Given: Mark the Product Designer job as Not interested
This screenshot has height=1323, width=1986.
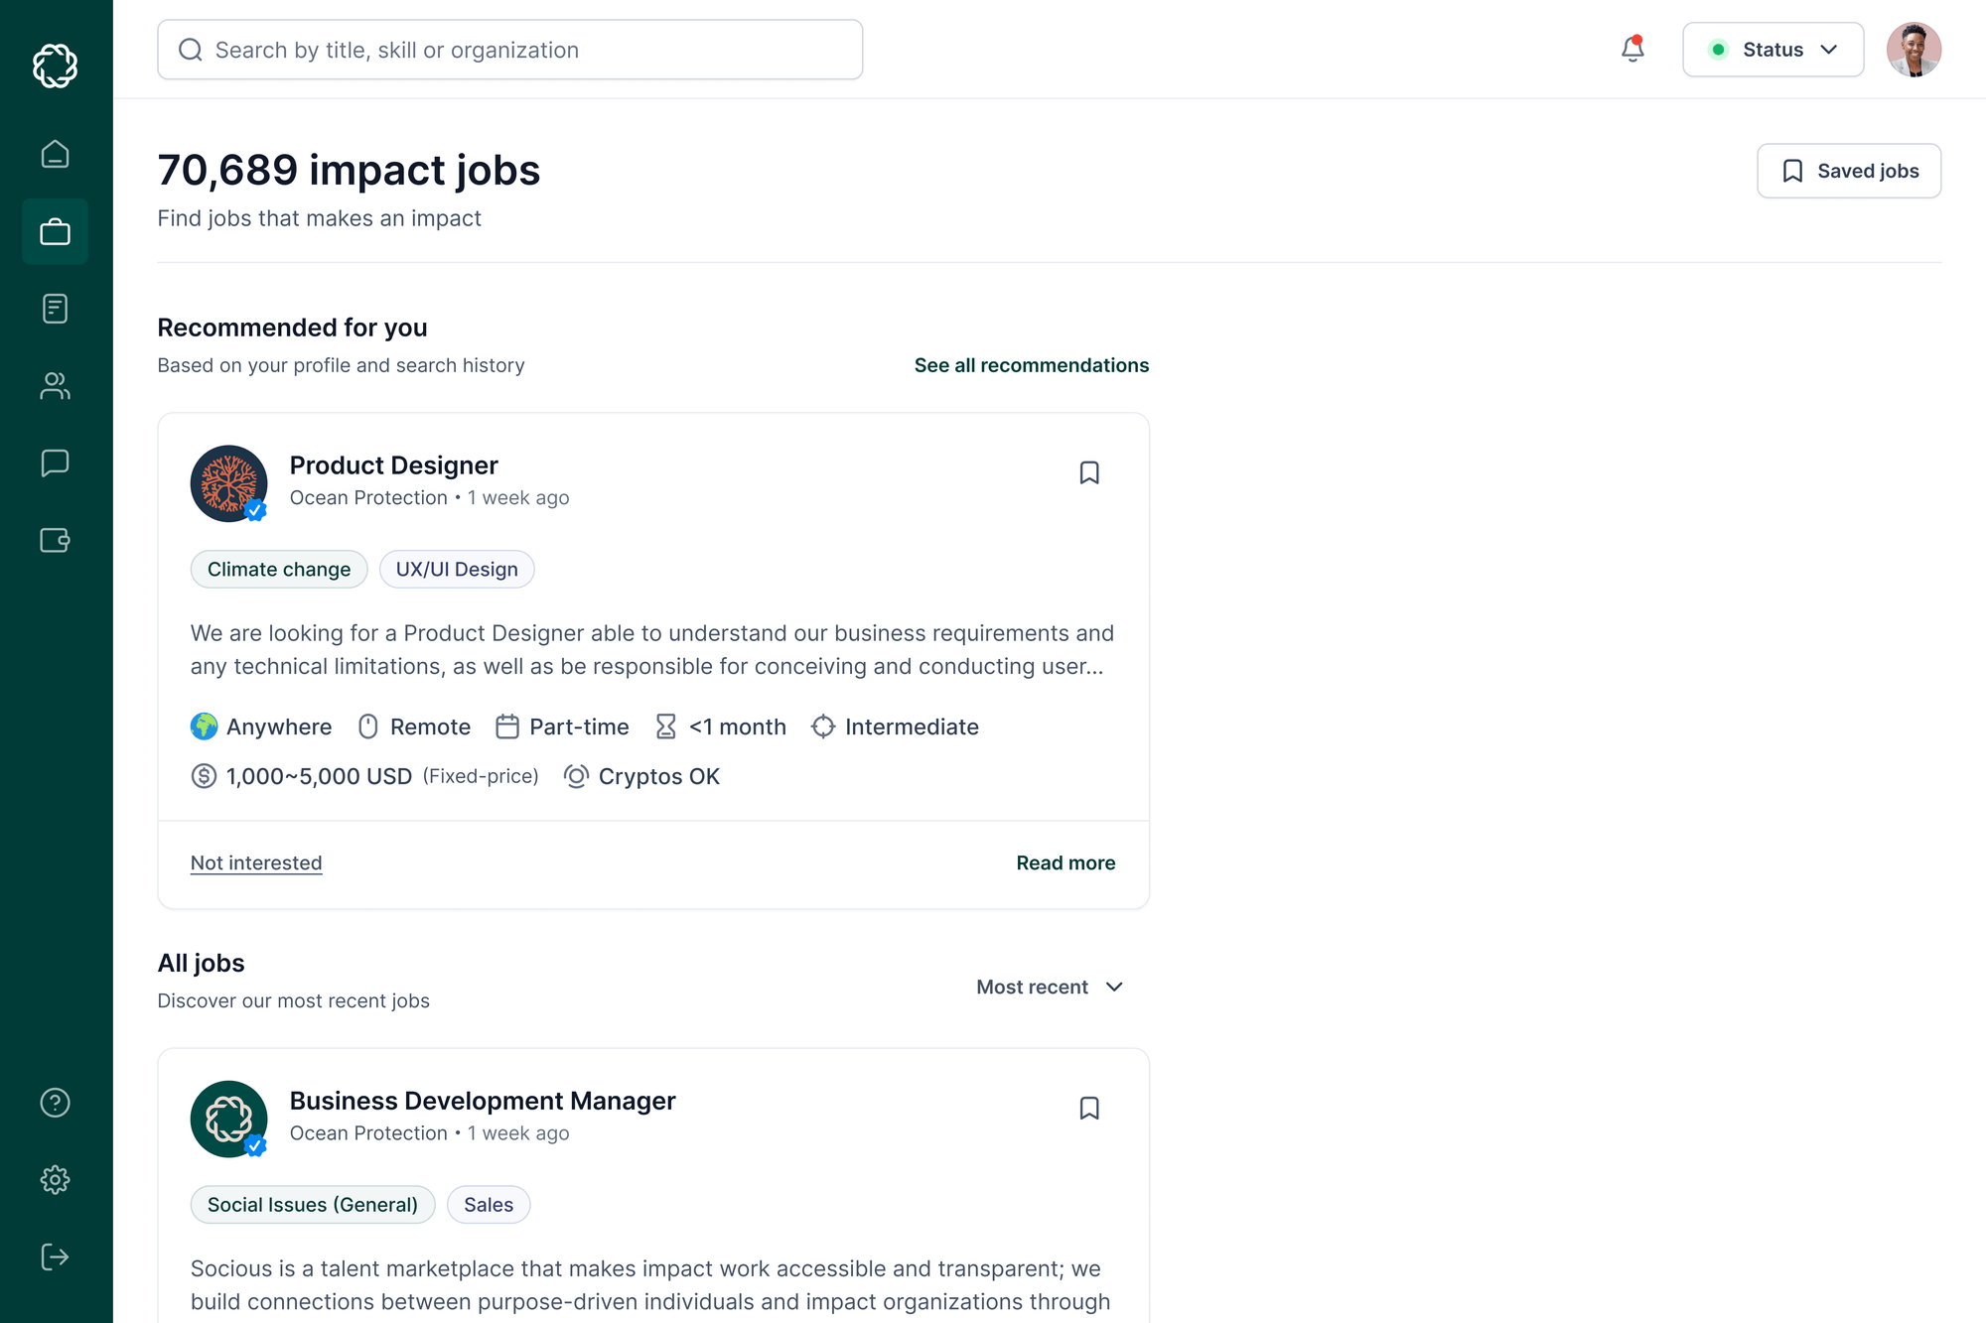Looking at the screenshot, I should pos(256,862).
